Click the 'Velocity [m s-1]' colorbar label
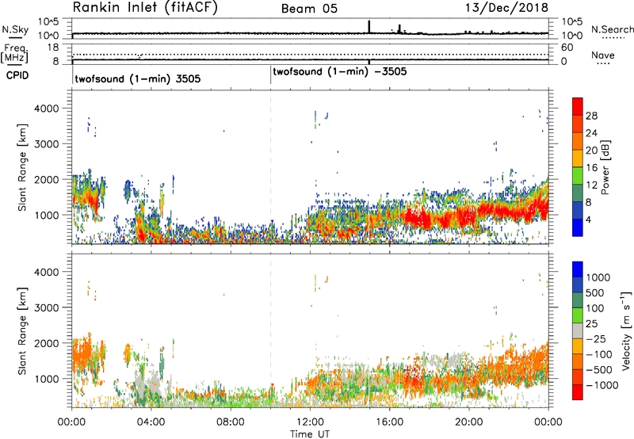The width and height of the screenshot is (634, 439). click(627, 330)
